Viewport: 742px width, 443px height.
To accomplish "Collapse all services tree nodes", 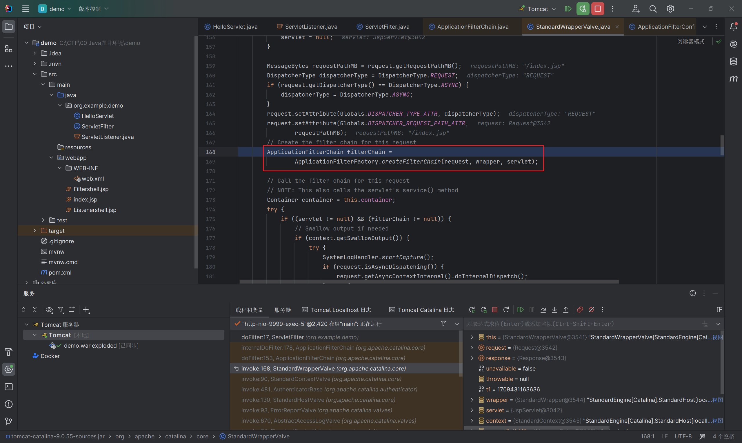I will coord(35,310).
